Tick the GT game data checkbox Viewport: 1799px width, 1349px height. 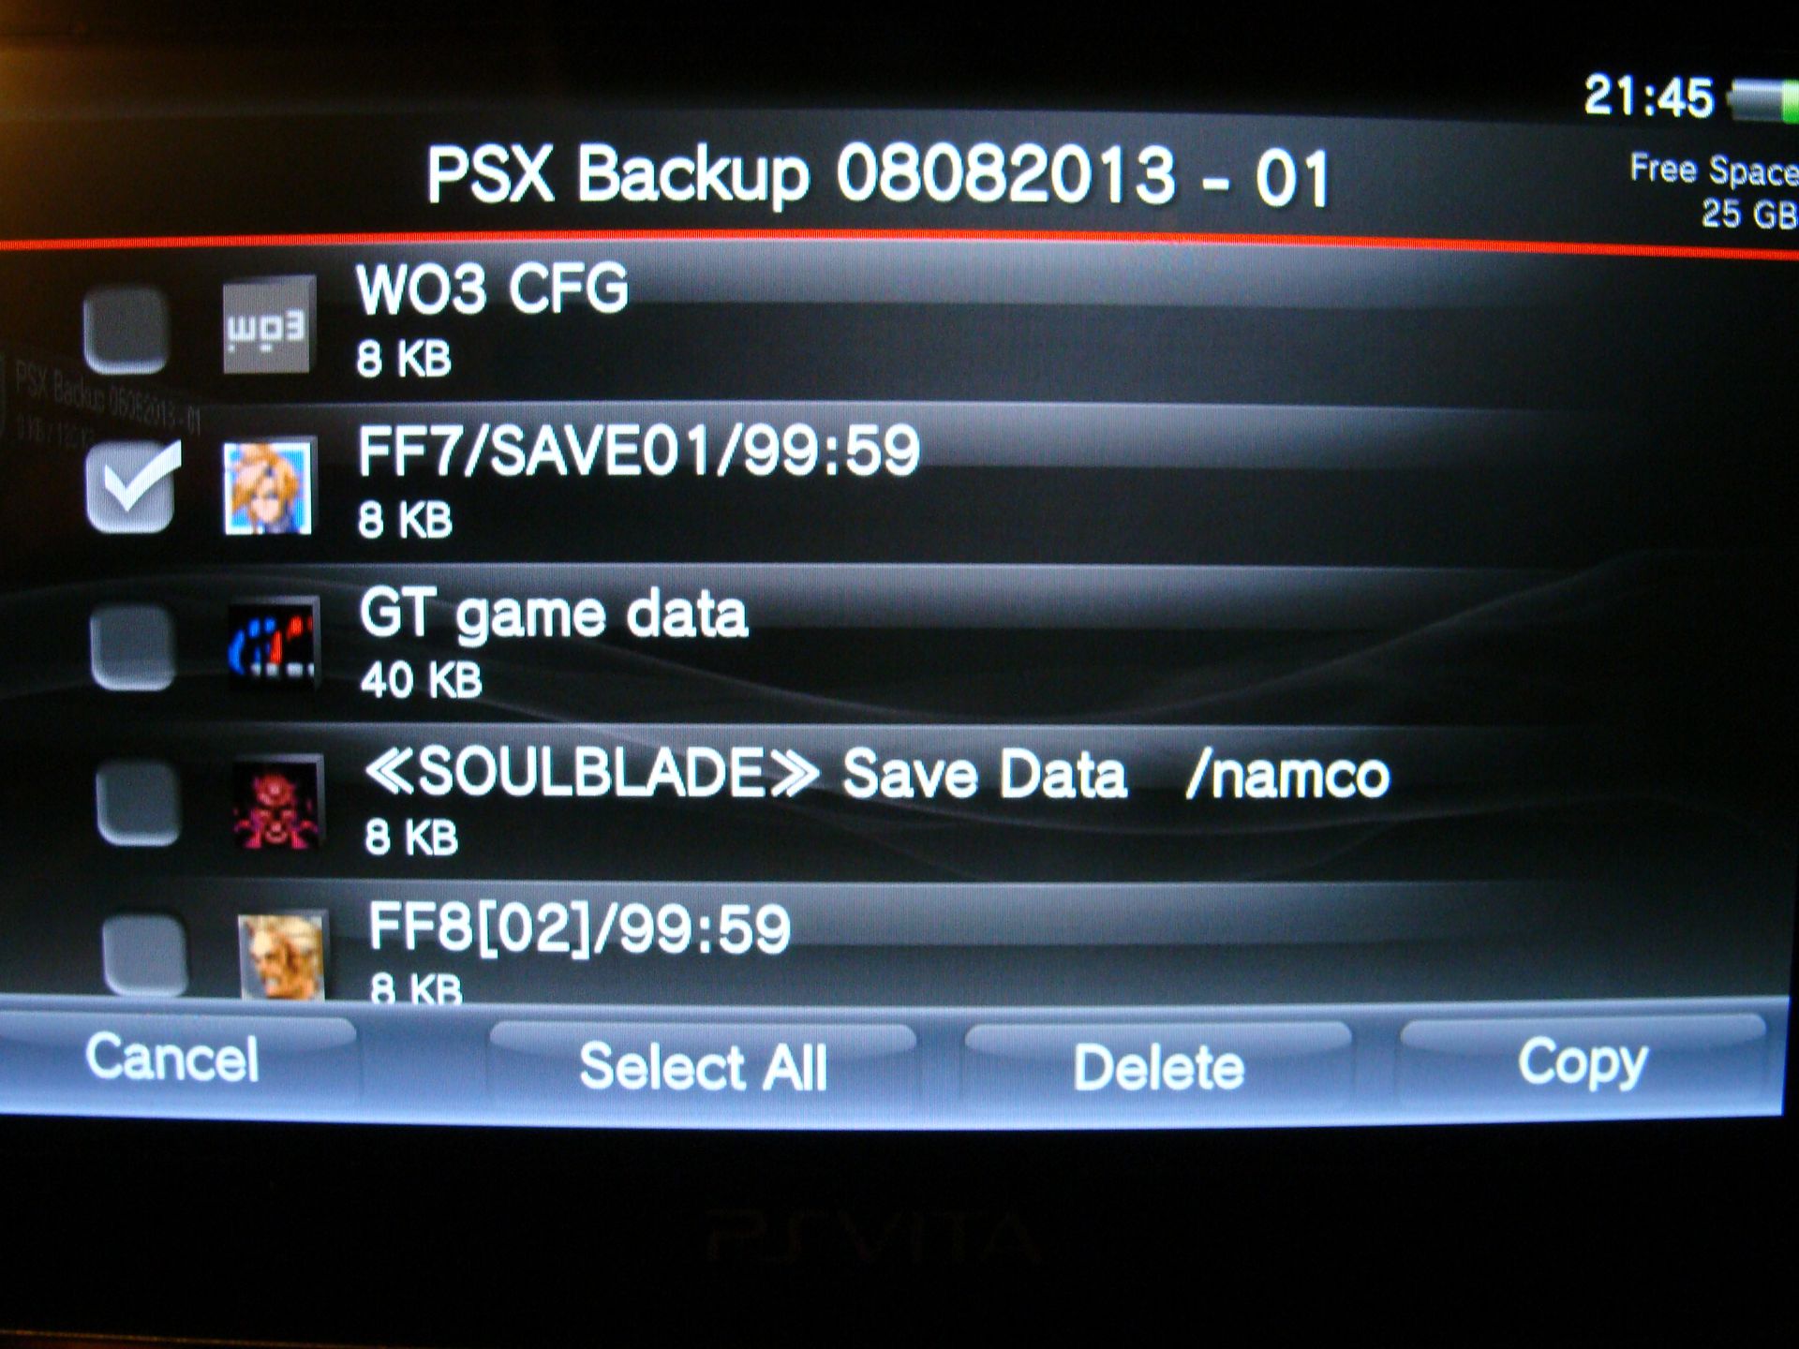(x=134, y=647)
